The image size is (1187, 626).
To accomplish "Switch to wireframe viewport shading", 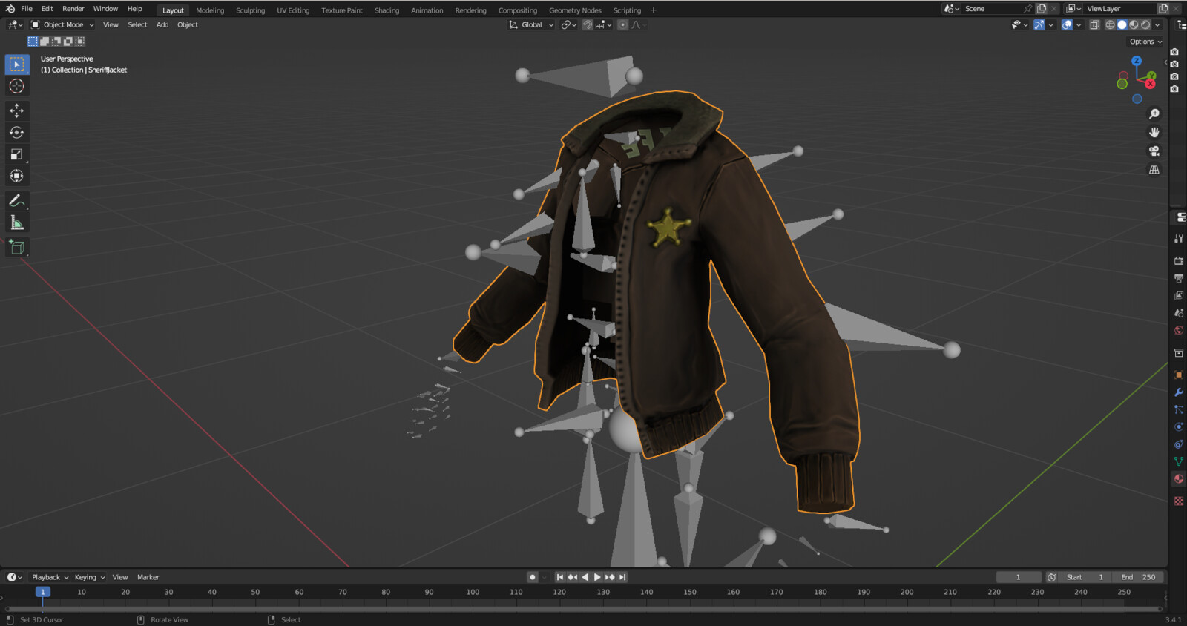I will coord(1111,25).
